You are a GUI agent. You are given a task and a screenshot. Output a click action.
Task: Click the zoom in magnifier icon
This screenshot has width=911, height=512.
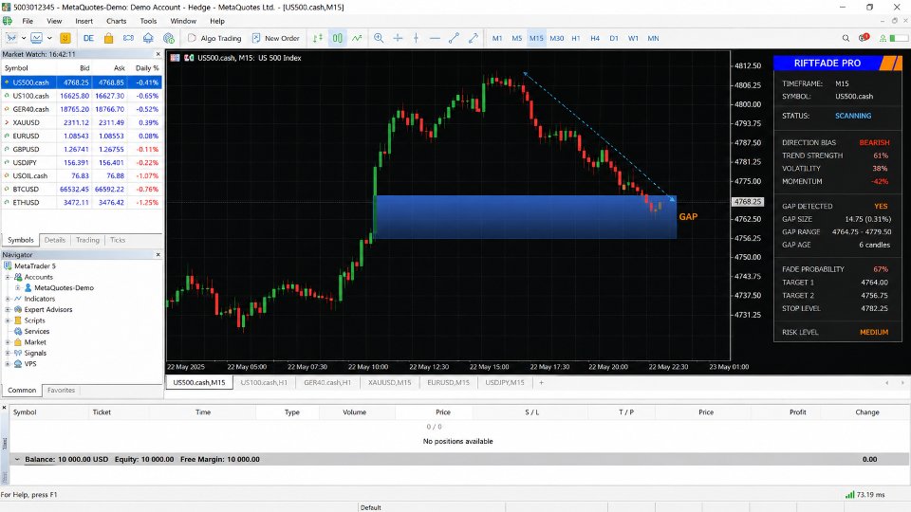(379, 38)
